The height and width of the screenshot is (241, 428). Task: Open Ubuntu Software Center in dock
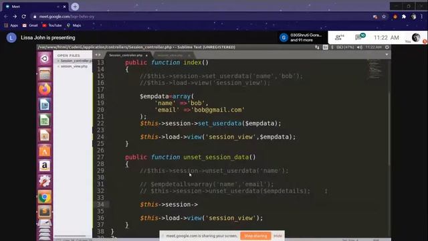pyautogui.click(x=45, y=151)
